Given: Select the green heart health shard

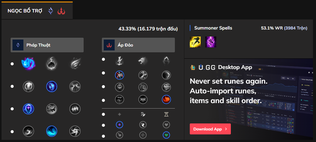Looking at the screenshot, I should pyautogui.click(x=166, y=134).
